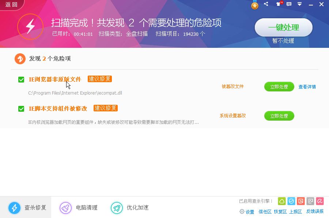This screenshot has width=329, height=218.
Task: Open the main menu dropdown arrow
Action: pos(300,4)
